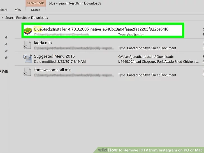Viewport: 204px width, 153px height.
Task: Click the P260.00/head Chopsuey content preview text
Action: tap(159, 62)
